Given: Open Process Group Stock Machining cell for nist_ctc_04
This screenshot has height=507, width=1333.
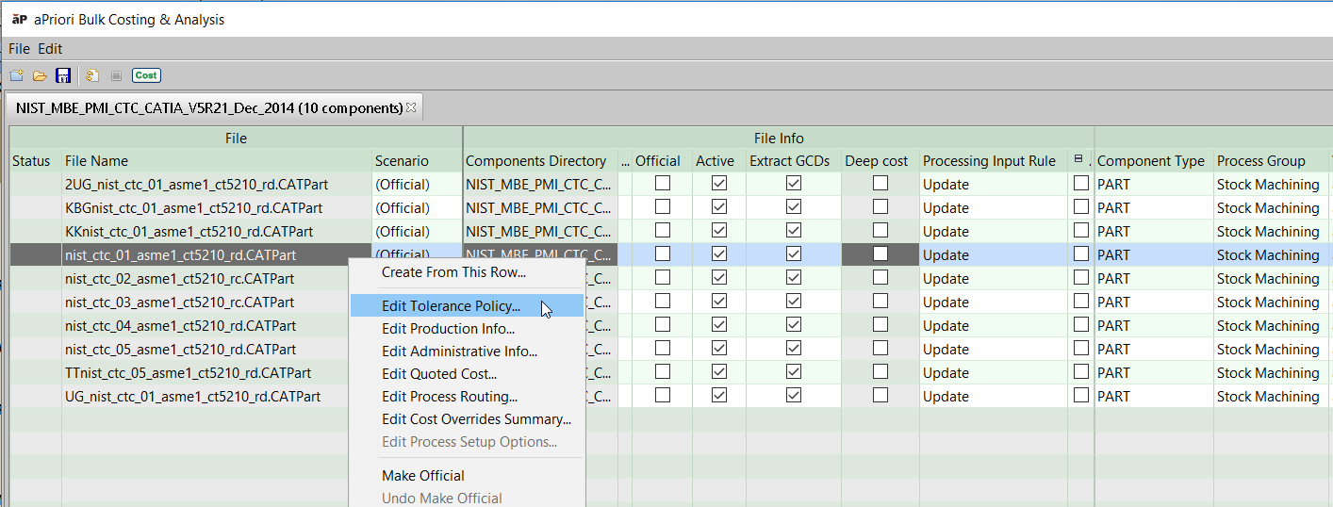Looking at the screenshot, I should pyautogui.click(x=1270, y=325).
